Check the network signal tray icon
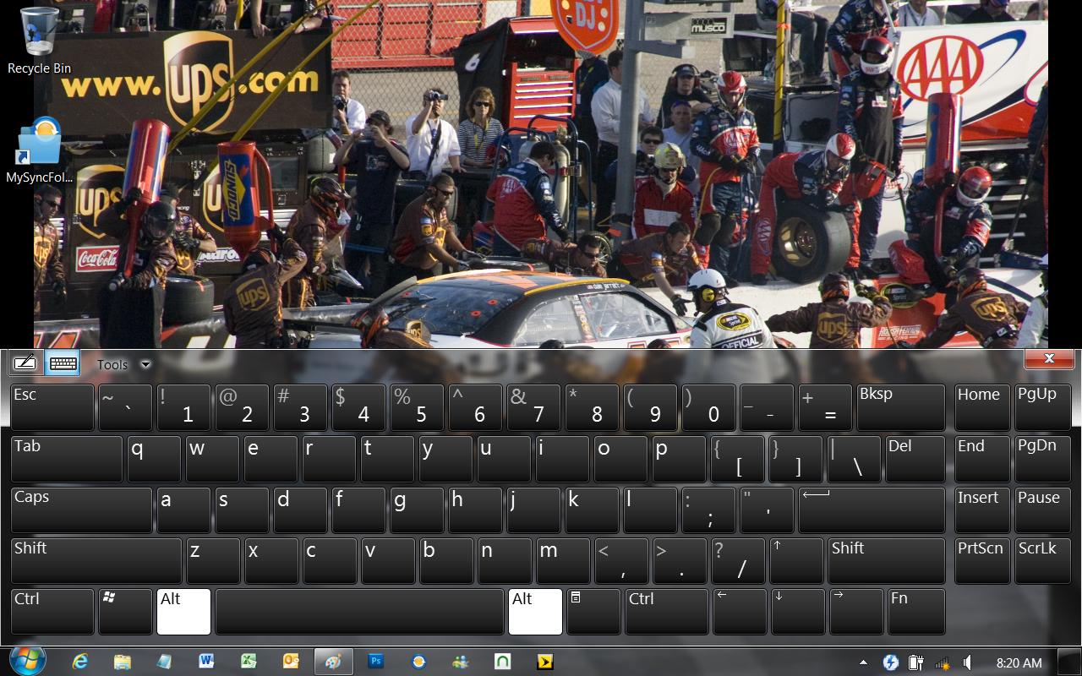This screenshot has width=1082, height=676. pyautogui.click(x=942, y=662)
